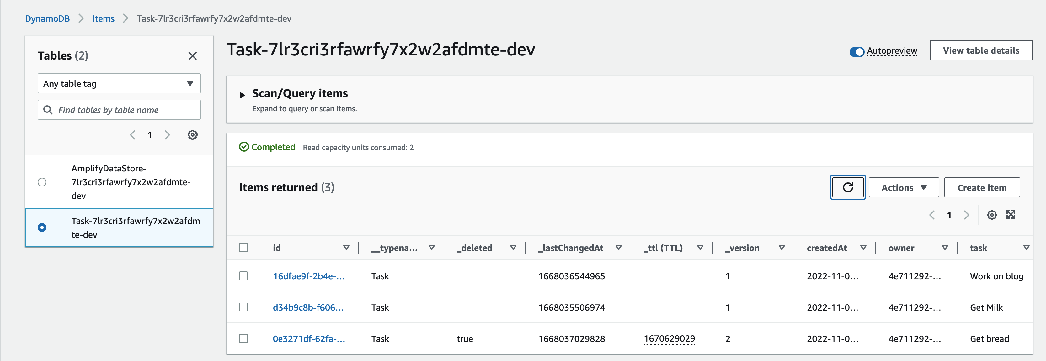This screenshot has height=361, width=1046.
Task: Open item 16dfae9f-2b4e link
Action: point(309,276)
